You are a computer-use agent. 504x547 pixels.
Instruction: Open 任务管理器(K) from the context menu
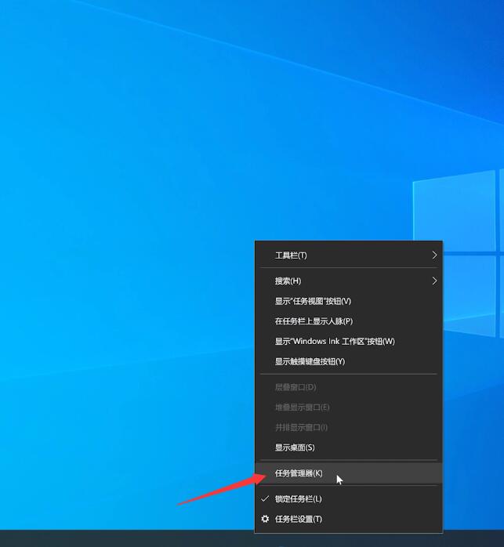pos(299,473)
